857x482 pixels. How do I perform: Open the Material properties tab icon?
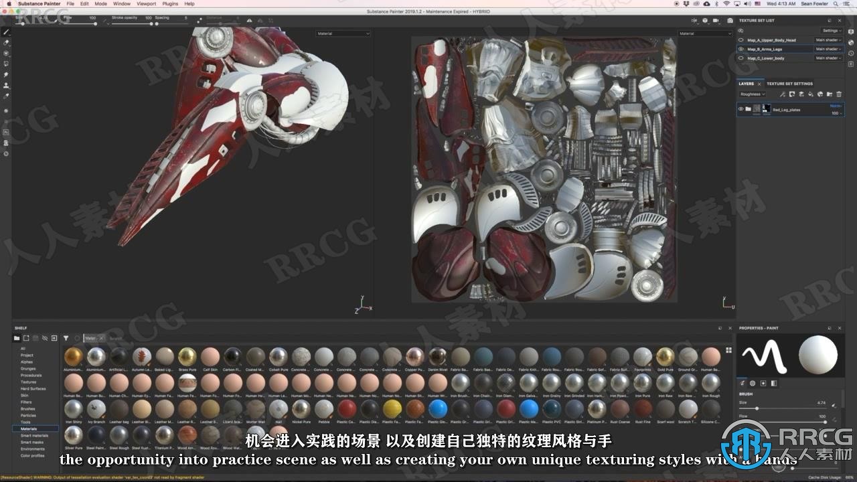point(774,383)
